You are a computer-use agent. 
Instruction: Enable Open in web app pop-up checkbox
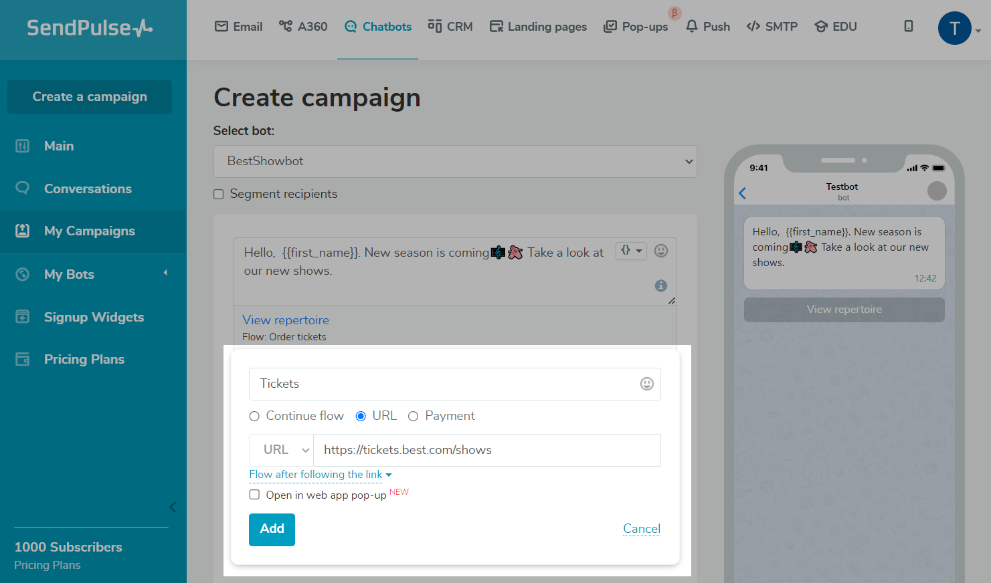click(x=254, y=495)
